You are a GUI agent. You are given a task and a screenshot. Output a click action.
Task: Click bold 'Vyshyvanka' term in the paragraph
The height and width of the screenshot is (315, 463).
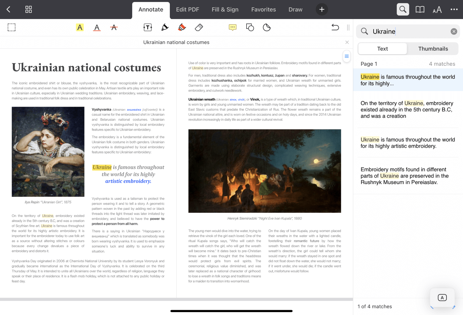(101, 110)
